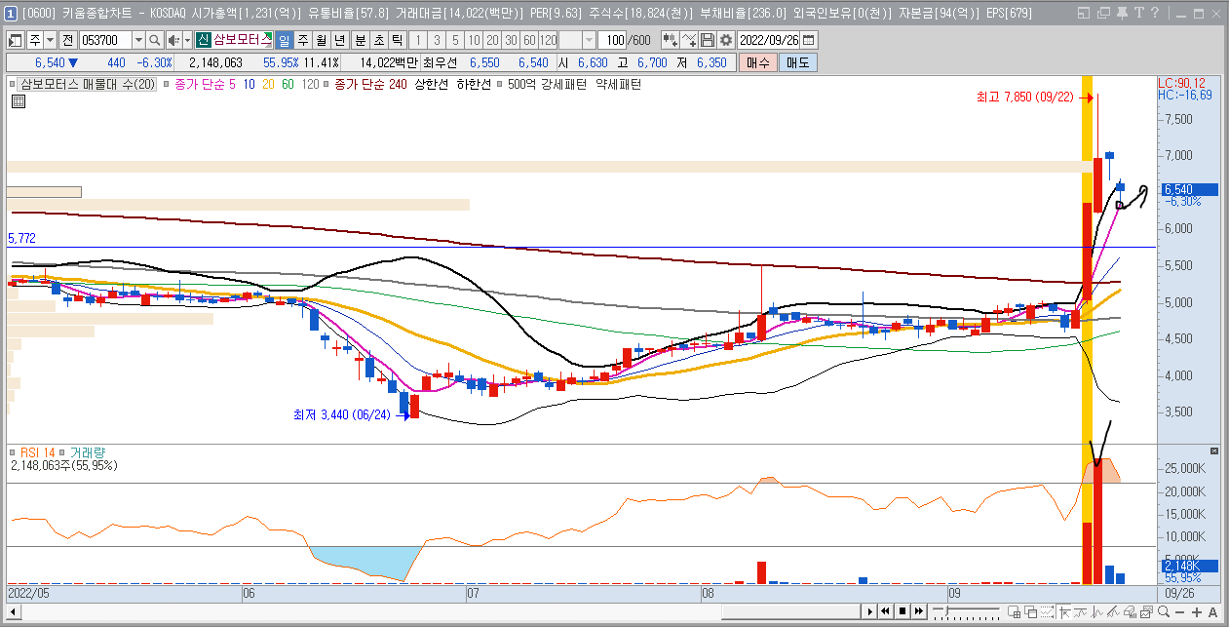
Task: Click the speaker sound icon
Action: 173,40
